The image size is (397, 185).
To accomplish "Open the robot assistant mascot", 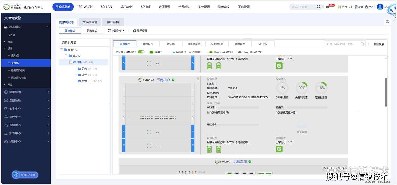I will pyautogui.click(x=392, y=9).
